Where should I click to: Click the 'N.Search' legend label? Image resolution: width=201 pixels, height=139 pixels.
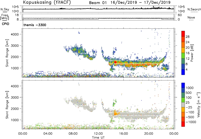coord(194,9)
